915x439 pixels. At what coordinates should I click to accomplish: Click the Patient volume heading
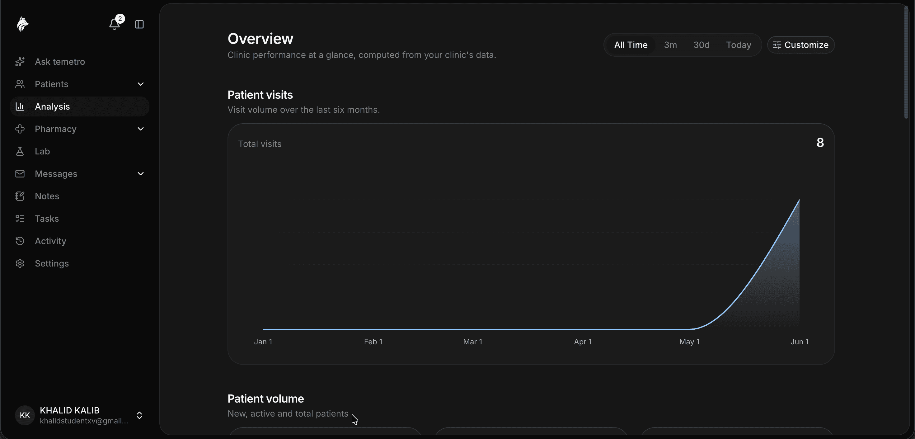(265, 399)
